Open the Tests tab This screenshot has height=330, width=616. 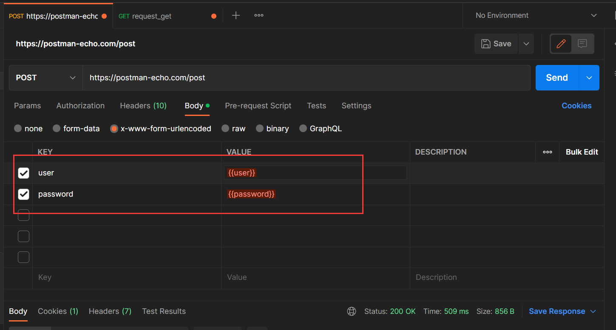(316, 106)
